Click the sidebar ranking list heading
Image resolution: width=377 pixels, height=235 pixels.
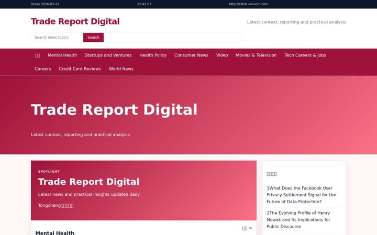[x=272, y=174]
